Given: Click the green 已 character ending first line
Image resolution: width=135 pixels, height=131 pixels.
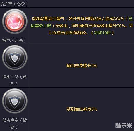Looking at the screenshot, I should click(x=131, y=19).
